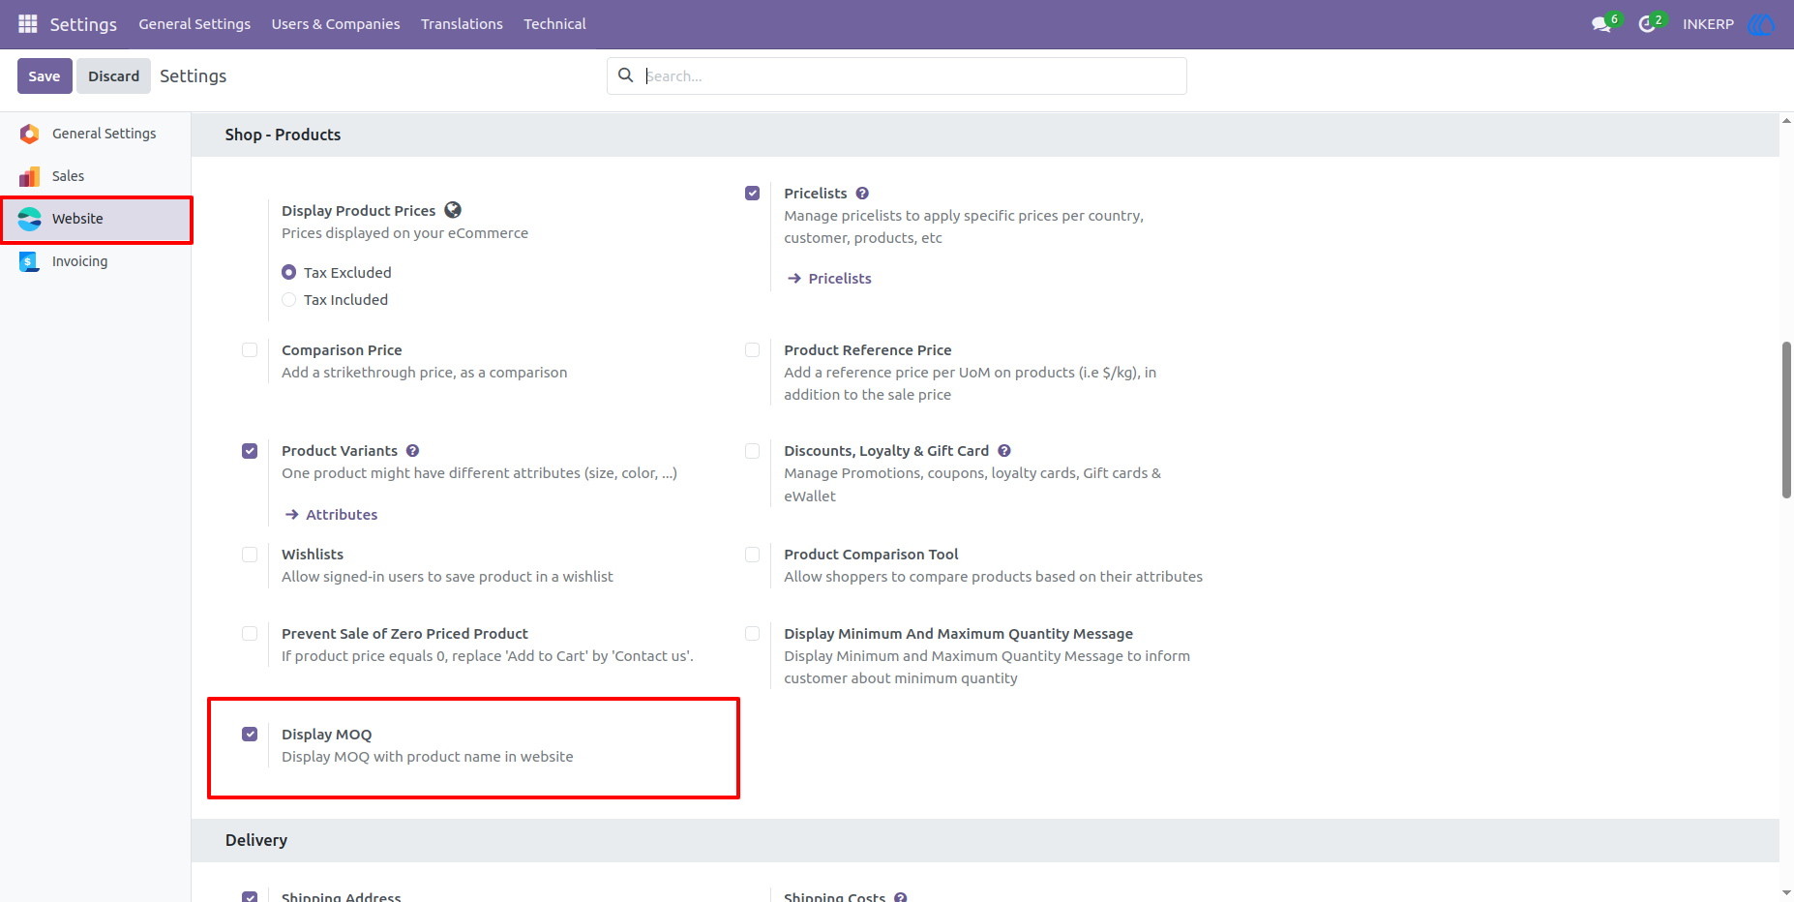The image size is (1794, 902).
Task: Click the General Settings sidebar icon
Action: tap(30, 134)
